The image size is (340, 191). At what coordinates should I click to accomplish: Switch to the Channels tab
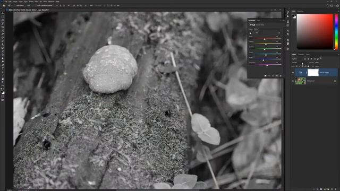(x=301, y=55)
